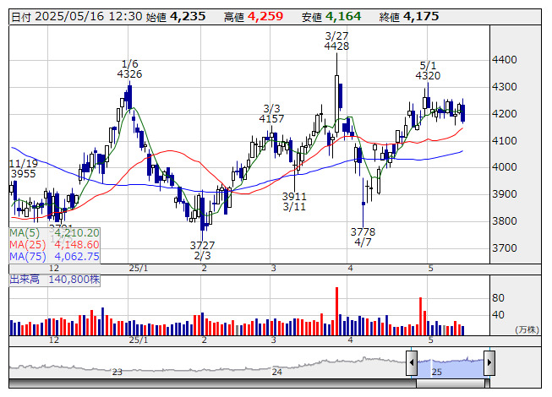
Task: Click the 3/3 4157 price label
Action: (x=271, y=113)
